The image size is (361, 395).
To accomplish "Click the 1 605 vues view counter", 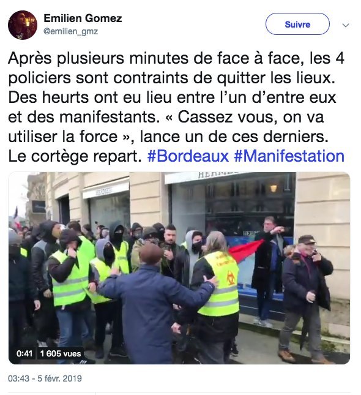I will coord(61,353).
